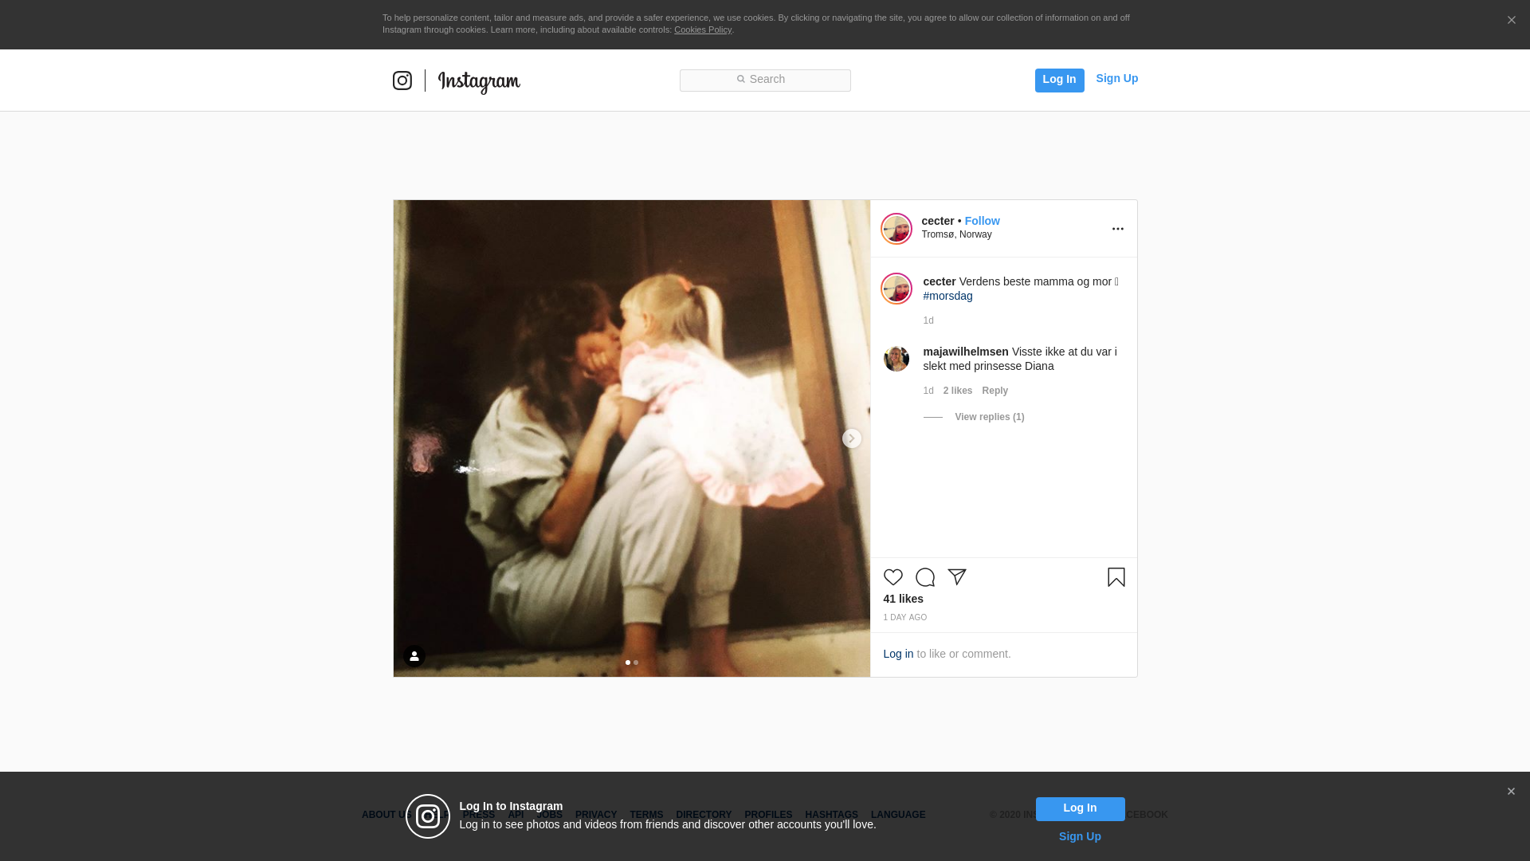Click the Instagram logo in bottom banner
Screen dimensions: 1530x861
tap(428, 816)
